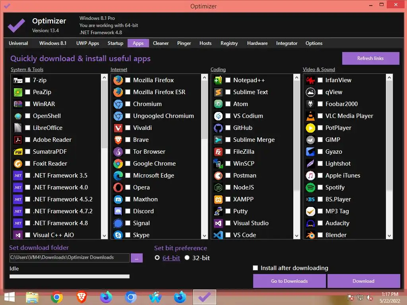Screen dimensions: 407x305
Task: Open the Options tab
Action: [x=314, y=43]
